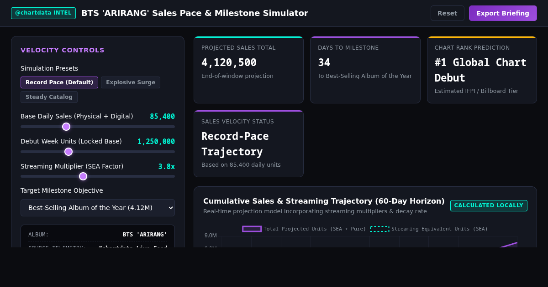548x287 pixels.
Task: Click 'Estimated IFPI / Billboard Tier' text
Action: click(x=476, y=91)
